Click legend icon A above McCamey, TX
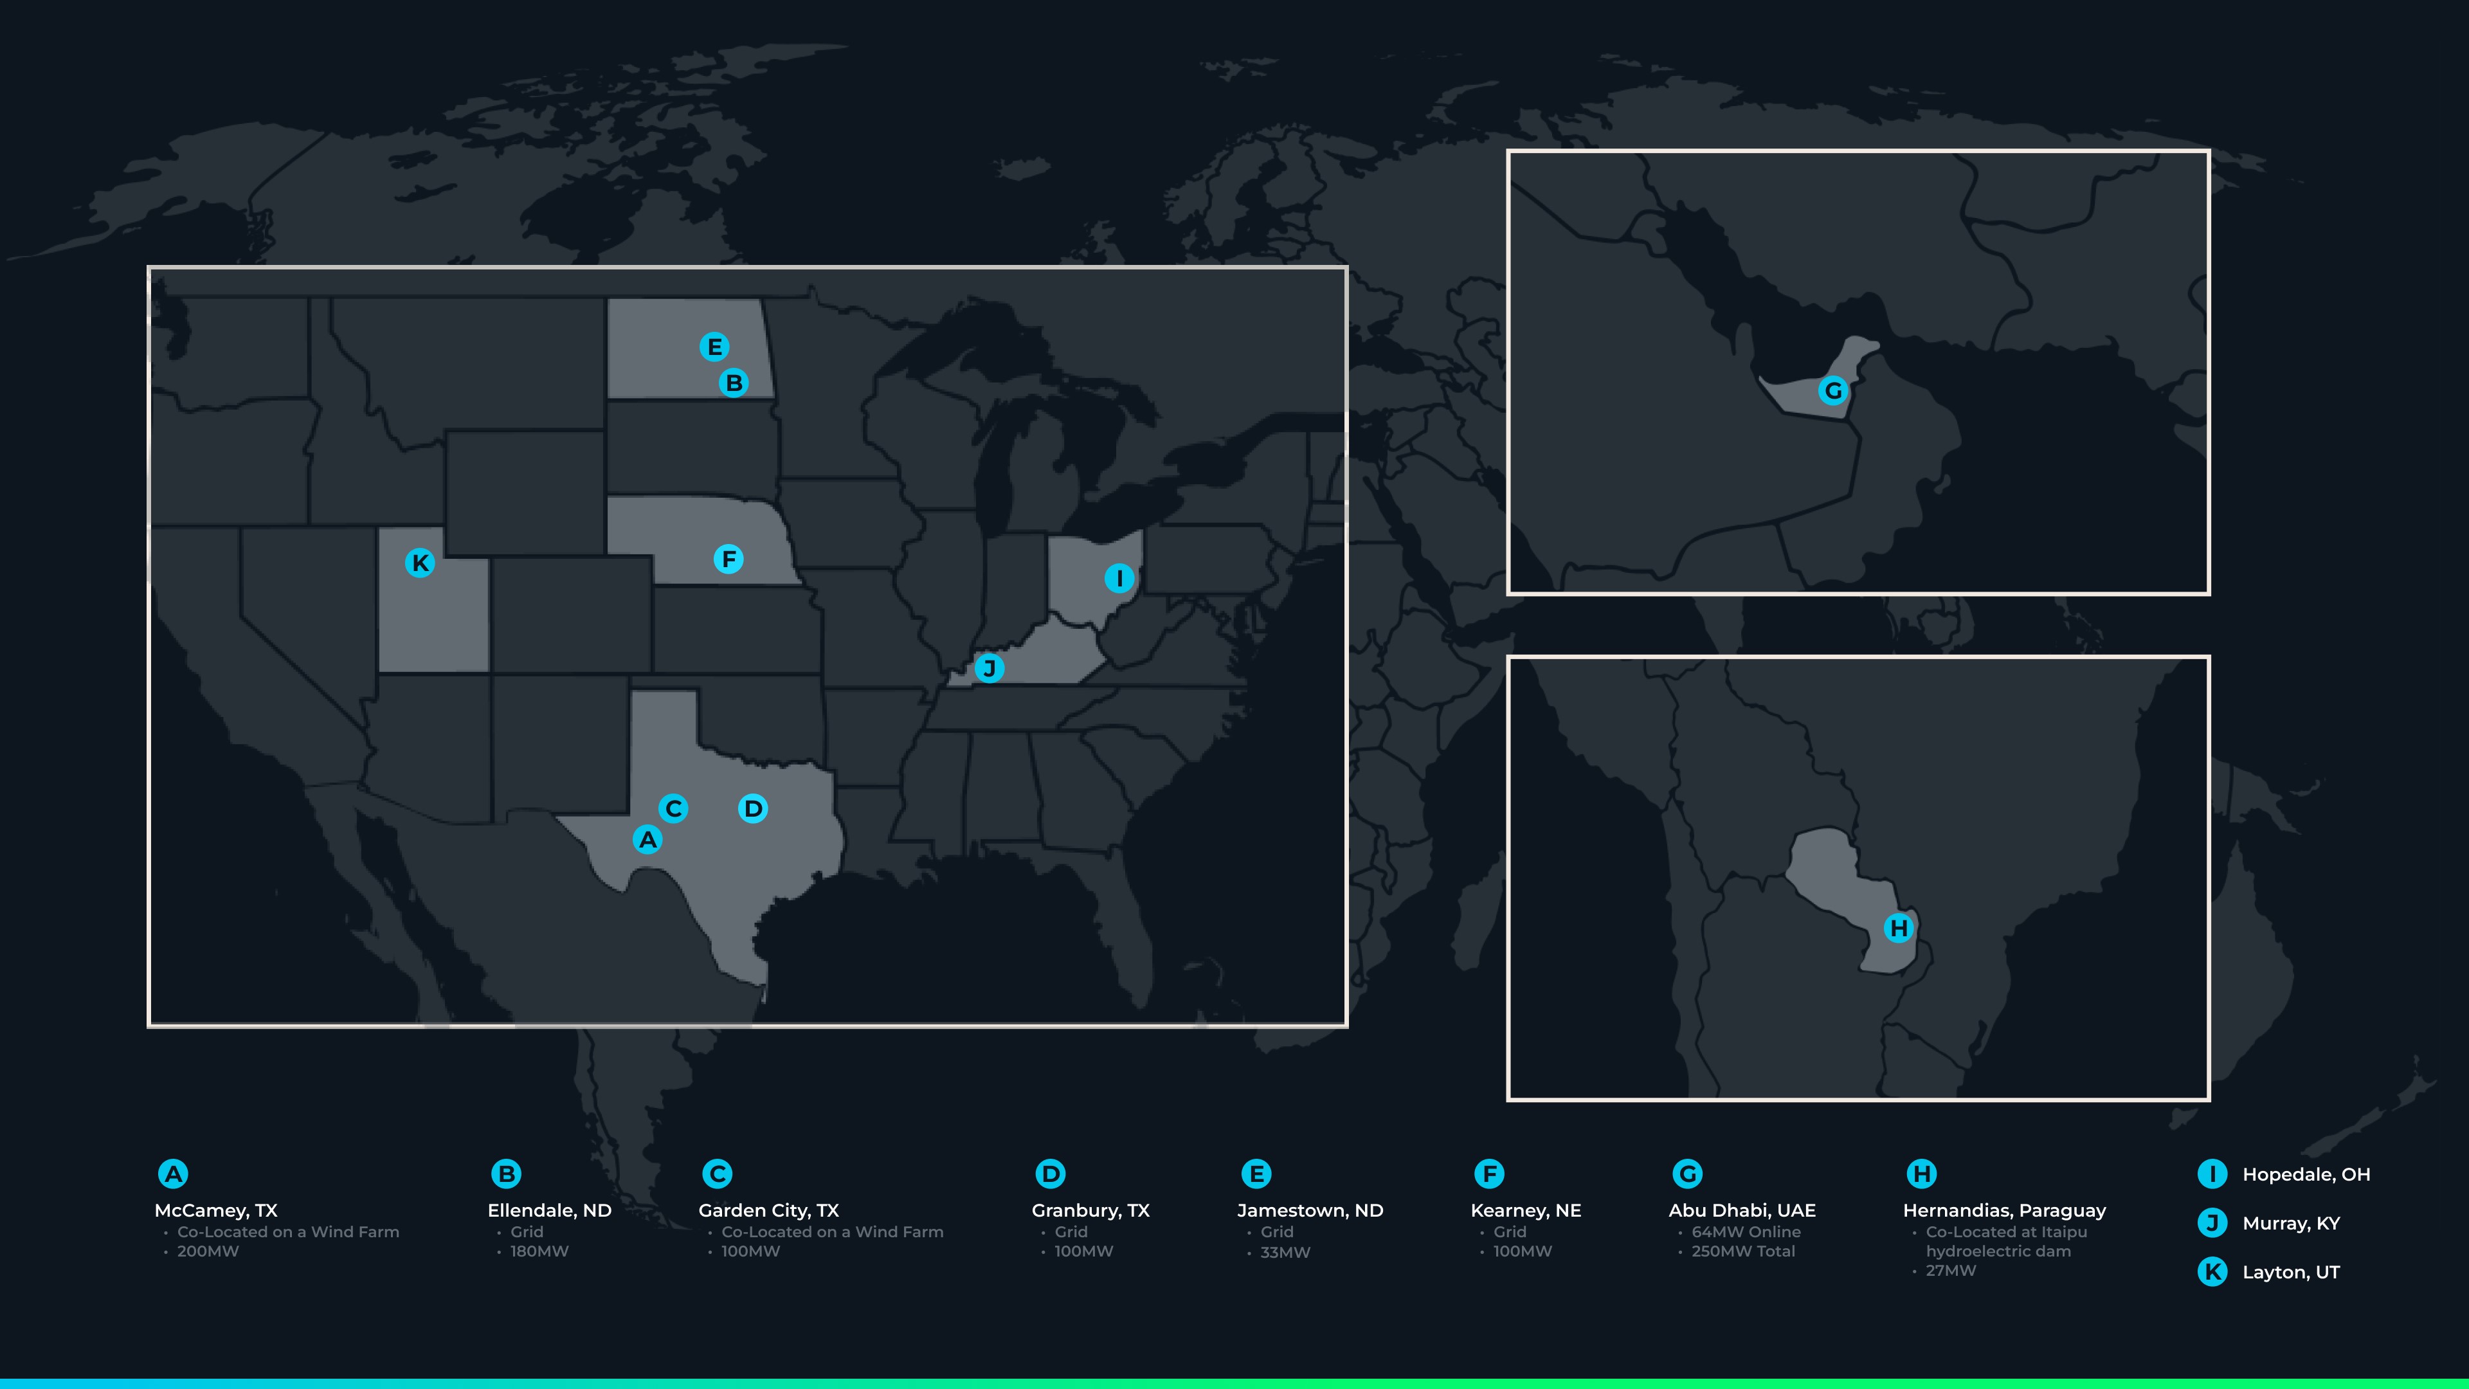2469x1389 pixels. [174, 1174]
